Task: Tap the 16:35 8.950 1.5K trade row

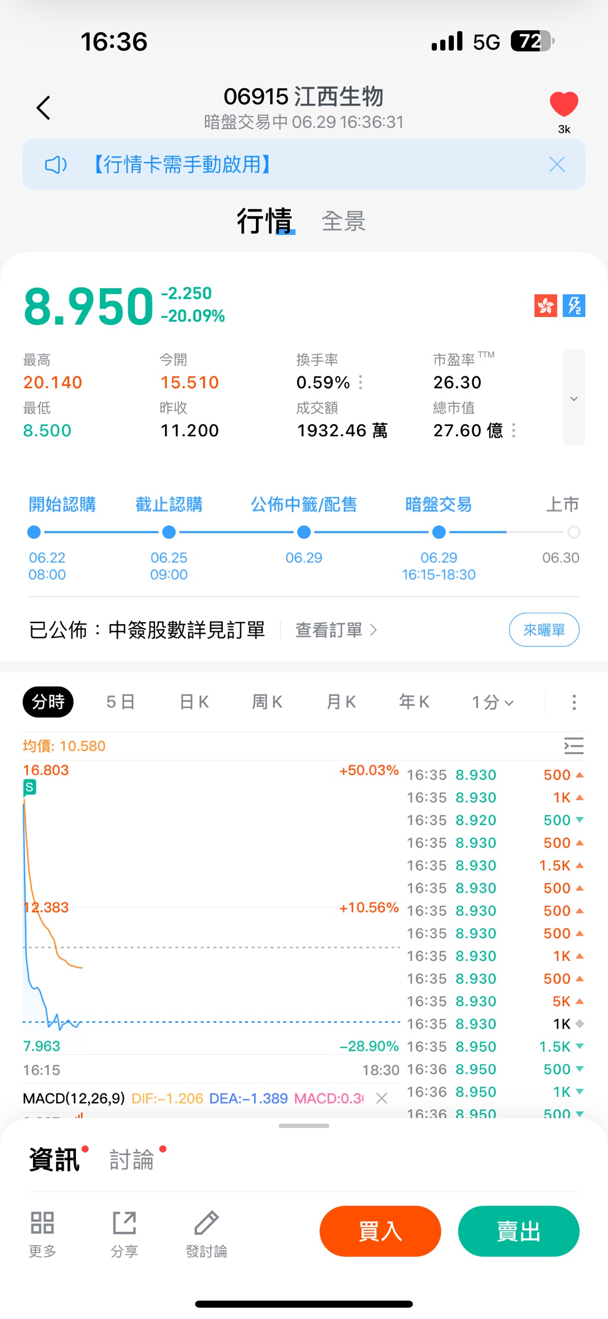Action: (x=495, y=1047)
